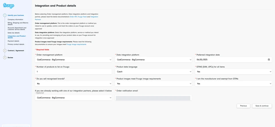This screenshot has width=275, height=127.
Task: Focus Number of products to list field
Action: 73,72
